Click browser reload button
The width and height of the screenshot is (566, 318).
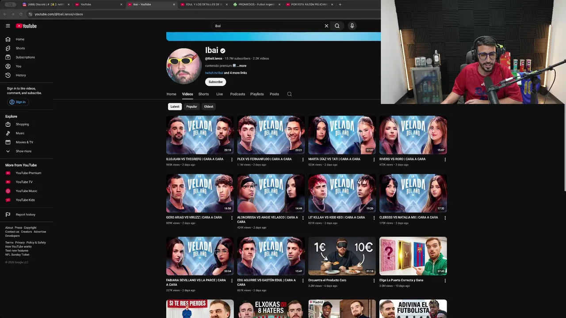21,14
